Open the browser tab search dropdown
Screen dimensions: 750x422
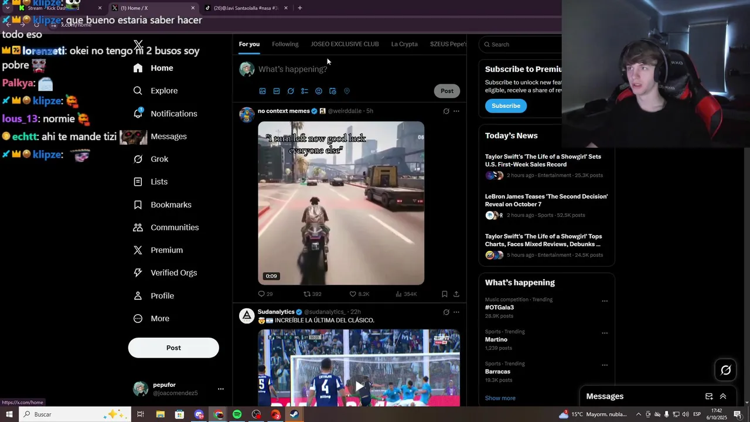click(x=8, y=8)
